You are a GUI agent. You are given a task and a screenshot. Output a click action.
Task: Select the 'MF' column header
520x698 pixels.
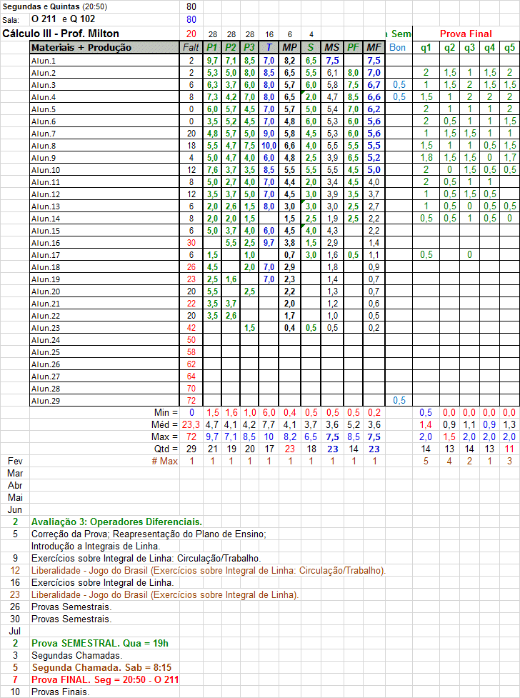[374, 48]
